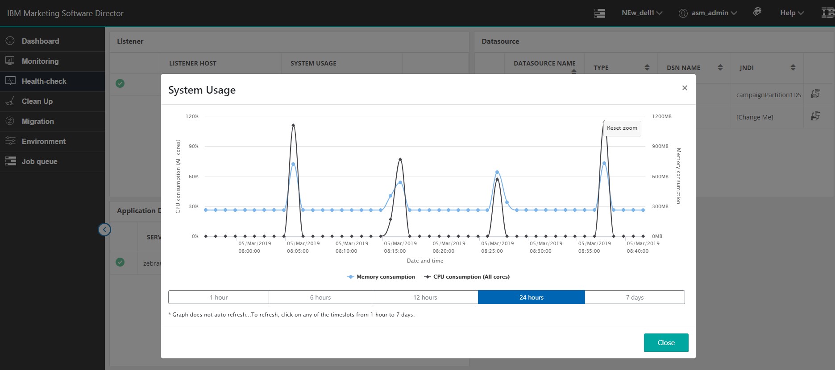Select the 1 hour timeslot

219,297
